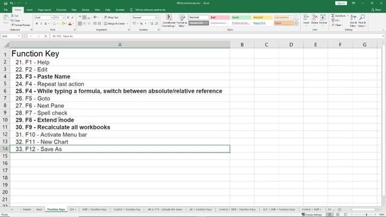Open the Review ribbon tab

[x=86, y=10]
